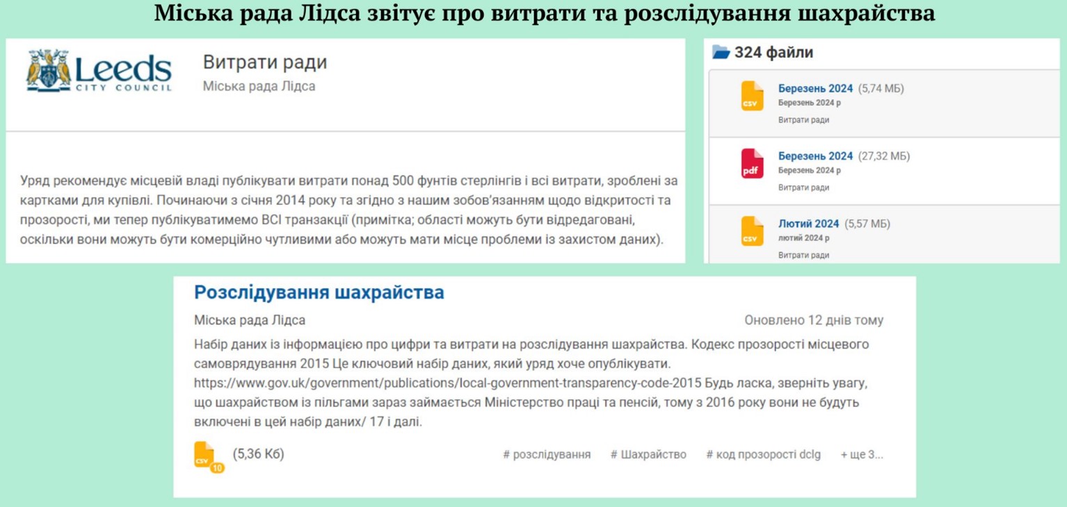Click the CSV file icon for Лютий 2024
1067x507 pixels.
point(752,231)
